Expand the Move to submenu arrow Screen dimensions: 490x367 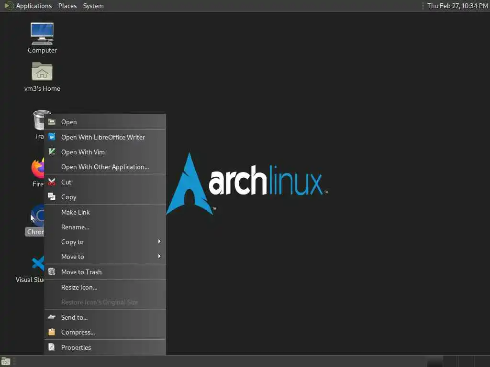pos(159,257)
